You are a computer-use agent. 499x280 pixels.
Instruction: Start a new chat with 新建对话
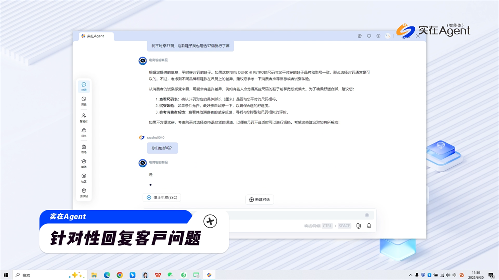coord(259,200)
